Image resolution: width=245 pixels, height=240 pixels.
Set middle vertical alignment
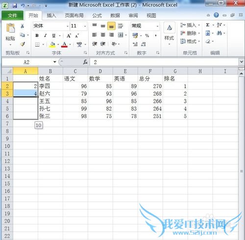tap(103, 26)
